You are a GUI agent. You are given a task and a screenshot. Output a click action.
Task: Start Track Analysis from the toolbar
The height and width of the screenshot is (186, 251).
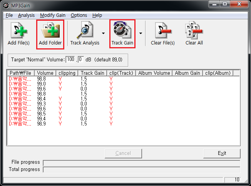pyautogui.click(x=85, y=34)
